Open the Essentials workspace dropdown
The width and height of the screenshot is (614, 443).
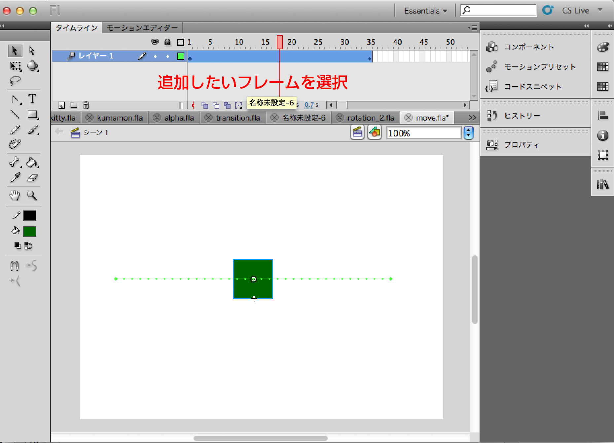pos(425,11)
